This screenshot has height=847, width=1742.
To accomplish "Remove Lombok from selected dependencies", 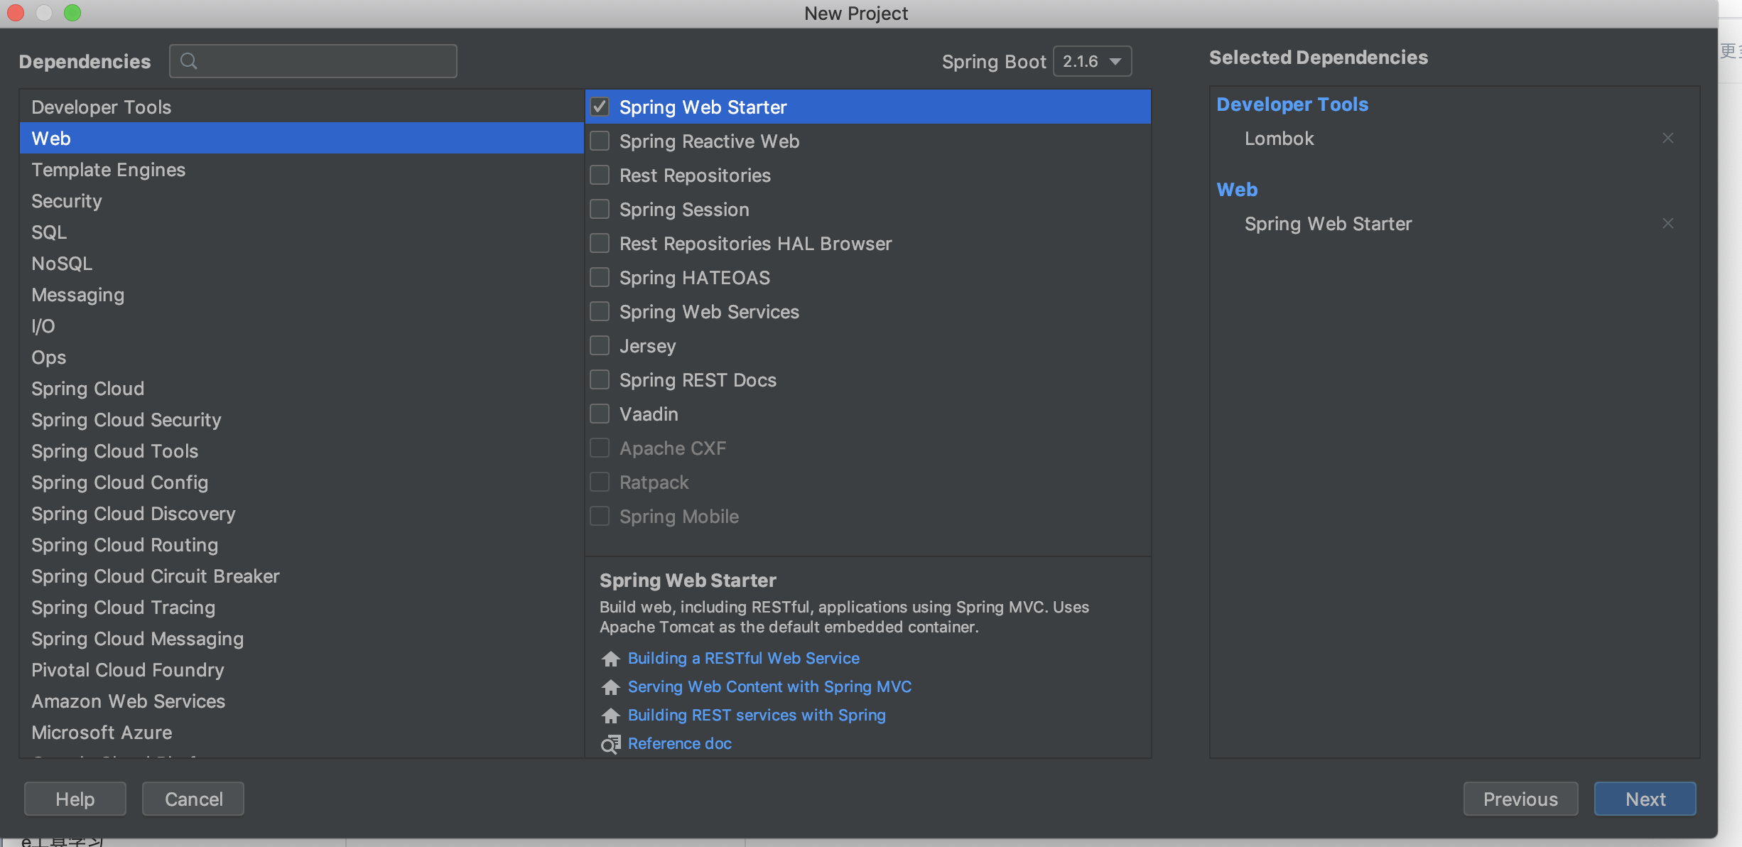I will tap(1668, 138).
